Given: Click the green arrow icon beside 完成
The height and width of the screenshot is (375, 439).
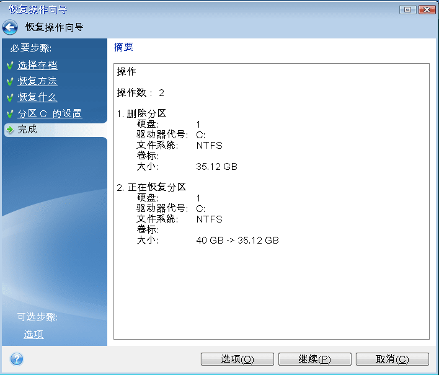Looking at the screenshot, I should pyautogui.click(x=10, y=130).
